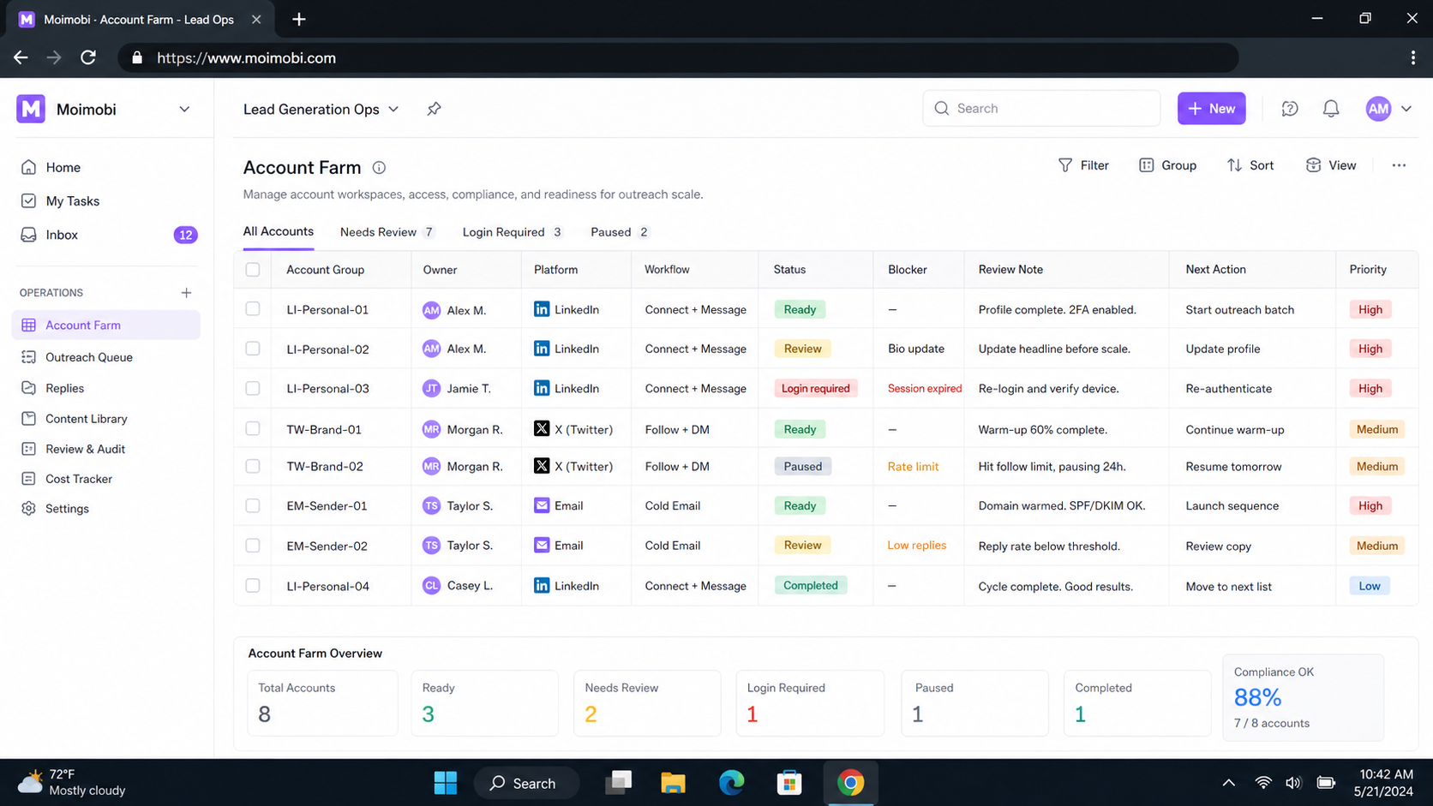Click the help chat icon
The width and height of the screenshot is (1433, 806).
[x=1289, y=109]
